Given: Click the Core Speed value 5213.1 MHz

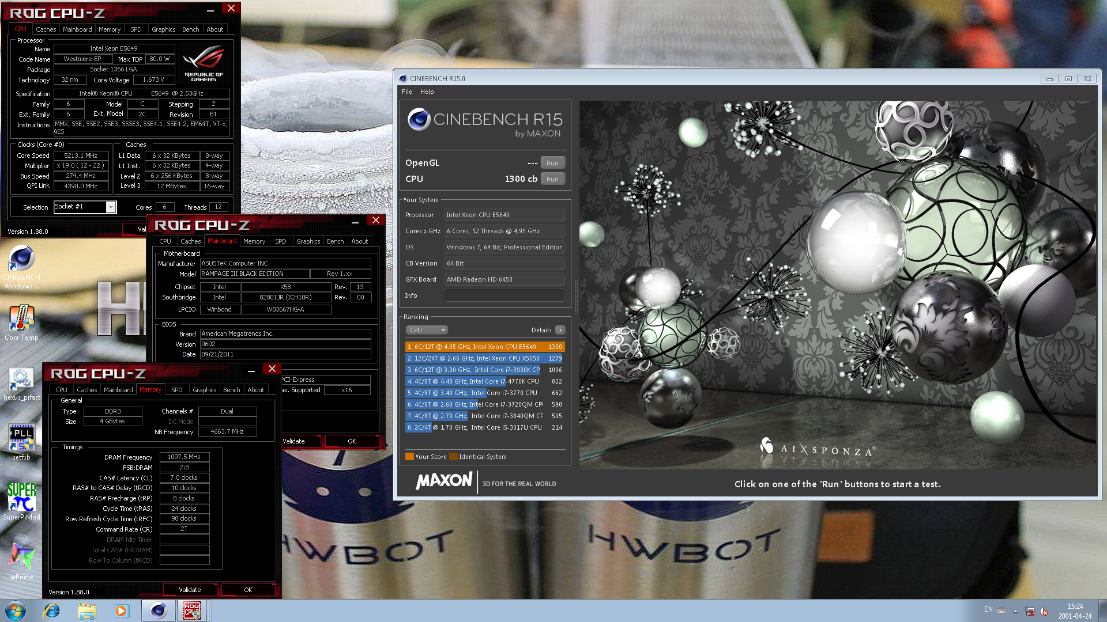Looking at the screenshot, I should coord(81,155).
